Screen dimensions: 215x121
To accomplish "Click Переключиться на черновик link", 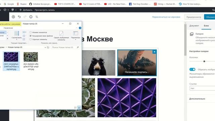I will [166, 17].
